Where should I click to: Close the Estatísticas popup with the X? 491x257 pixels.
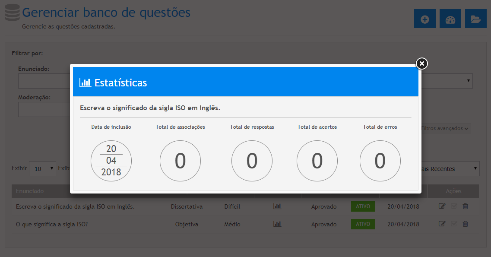422,64
